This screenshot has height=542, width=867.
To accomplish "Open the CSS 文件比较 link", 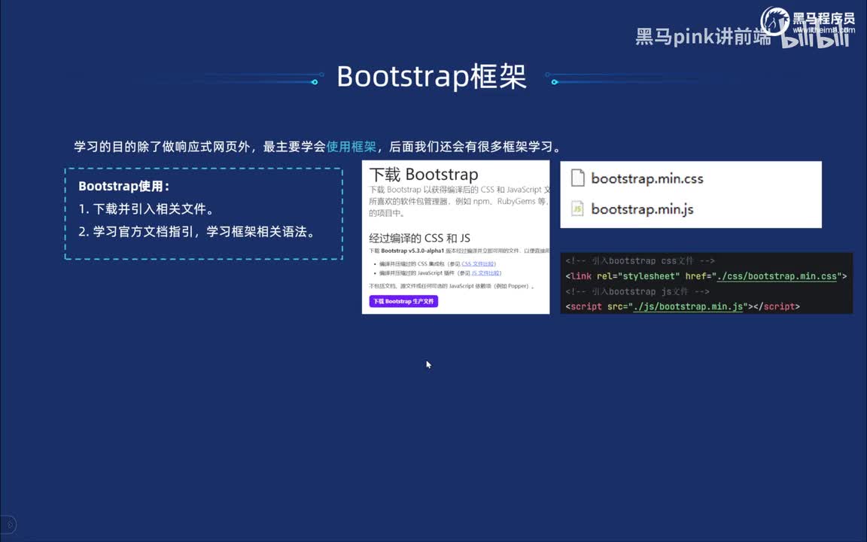I will coord(478,263).
